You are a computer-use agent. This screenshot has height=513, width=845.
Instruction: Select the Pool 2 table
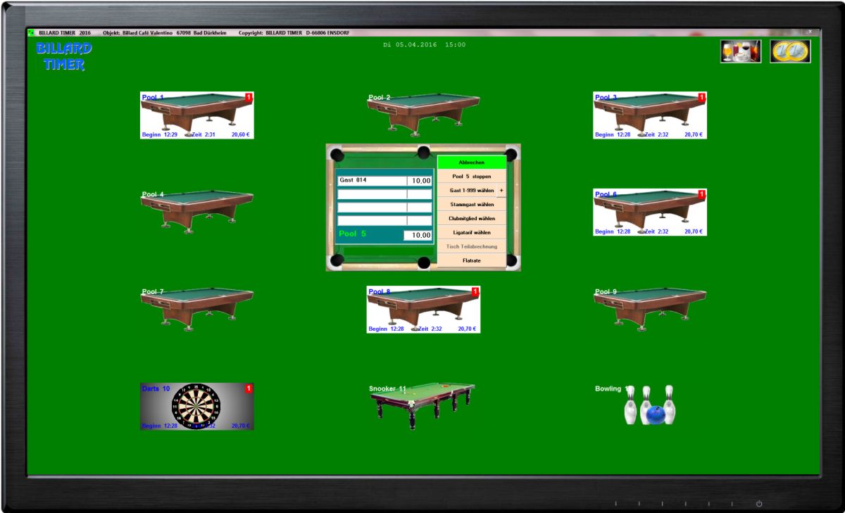pos(423,114)
